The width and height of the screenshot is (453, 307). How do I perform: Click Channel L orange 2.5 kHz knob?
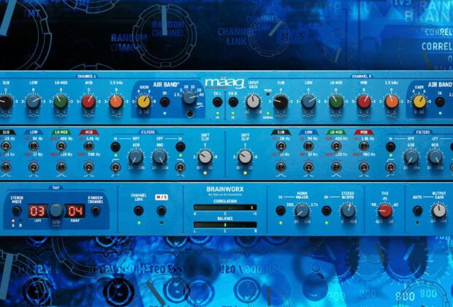(x=116, y=102)
